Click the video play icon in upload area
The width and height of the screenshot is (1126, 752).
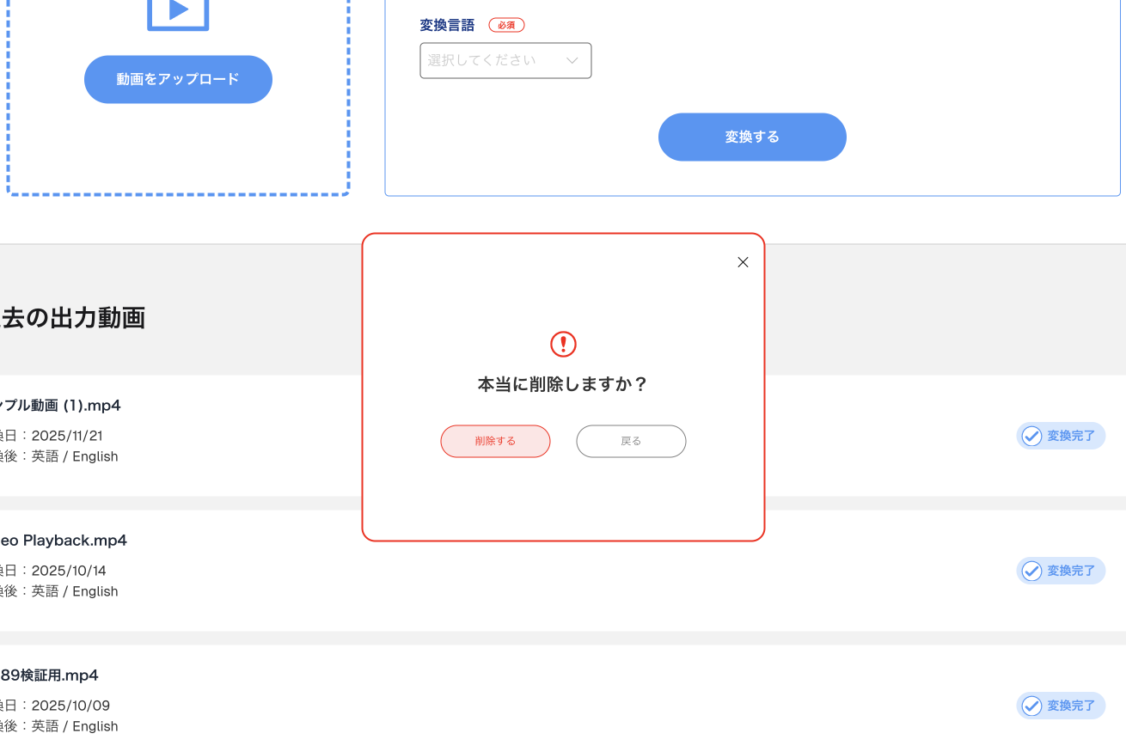[x=178, y=12]
